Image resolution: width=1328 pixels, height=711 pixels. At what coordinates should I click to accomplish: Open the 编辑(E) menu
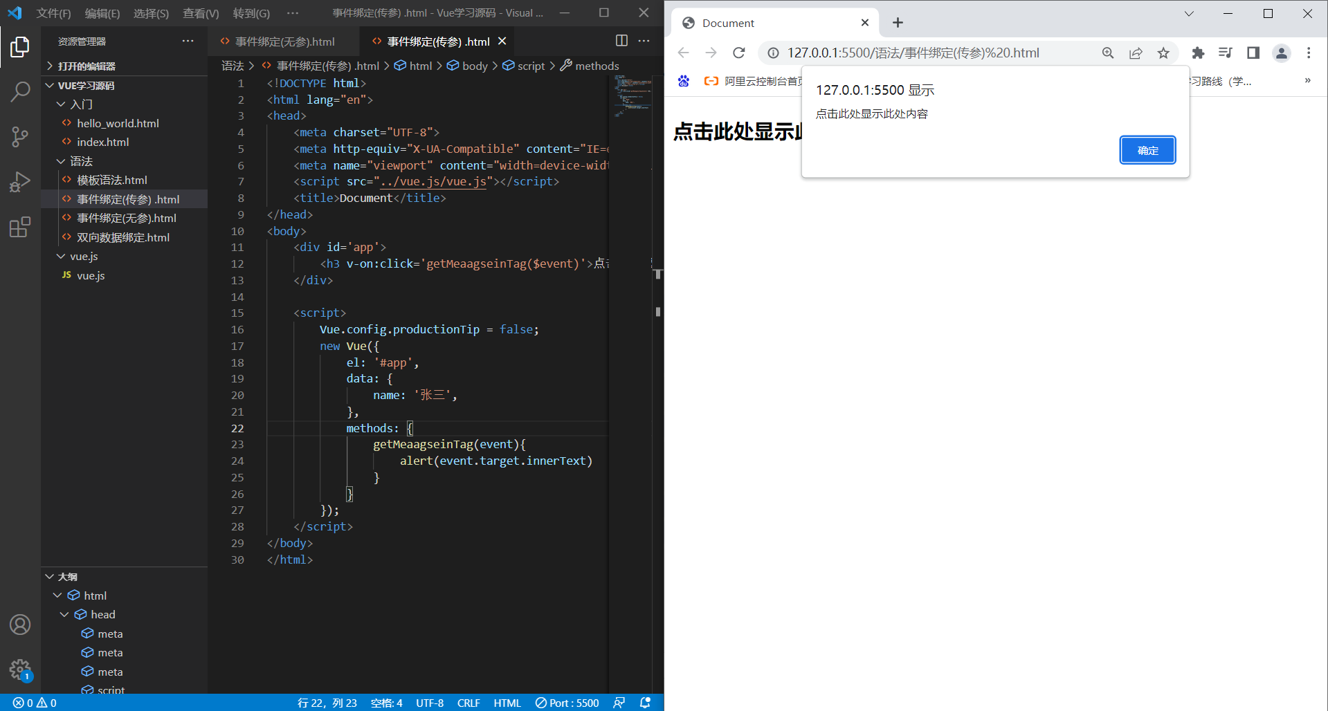102,13
